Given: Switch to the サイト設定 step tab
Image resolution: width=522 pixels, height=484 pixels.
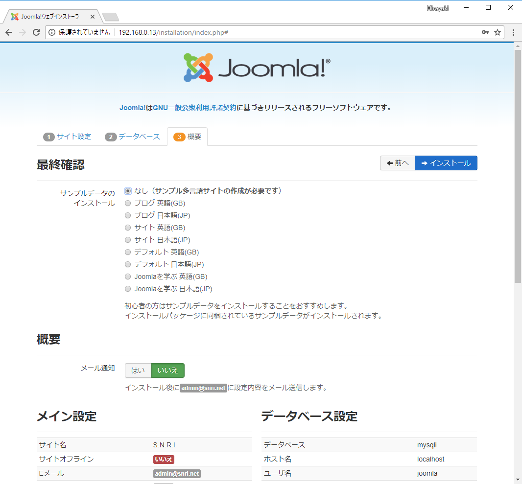Looking at the screenshot, I should 67,137.
